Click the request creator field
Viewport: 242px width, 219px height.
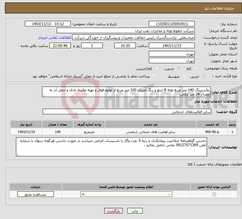(133, 37)
